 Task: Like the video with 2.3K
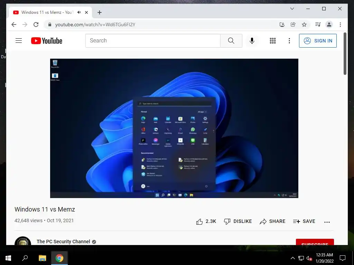[x=206, y=222]
